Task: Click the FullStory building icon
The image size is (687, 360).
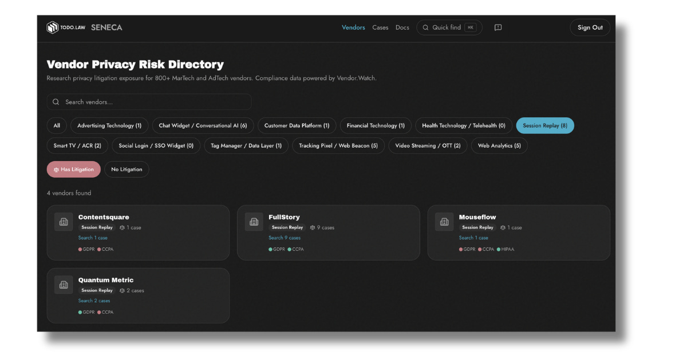Action: coord(254,222)
